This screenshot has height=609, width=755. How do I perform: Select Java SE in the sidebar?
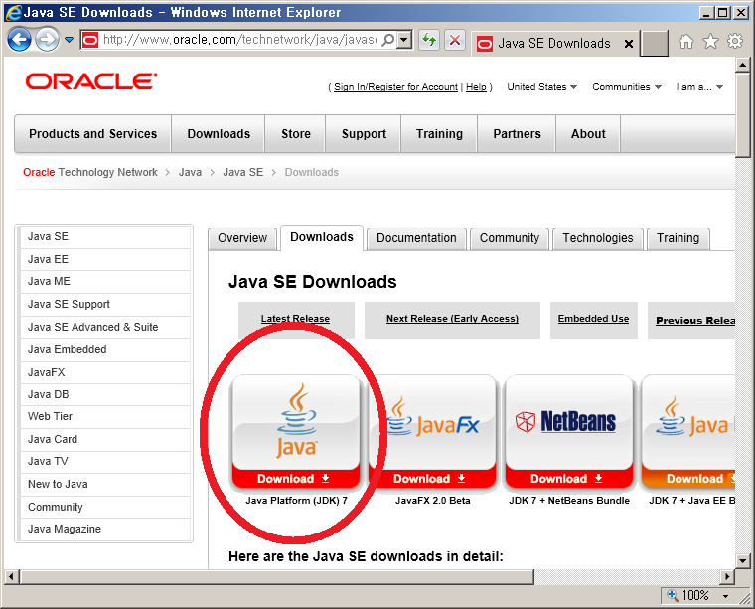[105, 236]
